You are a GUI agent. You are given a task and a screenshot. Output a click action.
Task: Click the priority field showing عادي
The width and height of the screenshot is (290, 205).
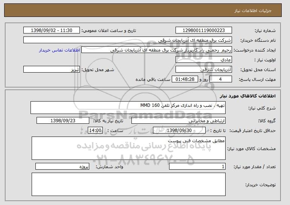[x=204, y=60]
